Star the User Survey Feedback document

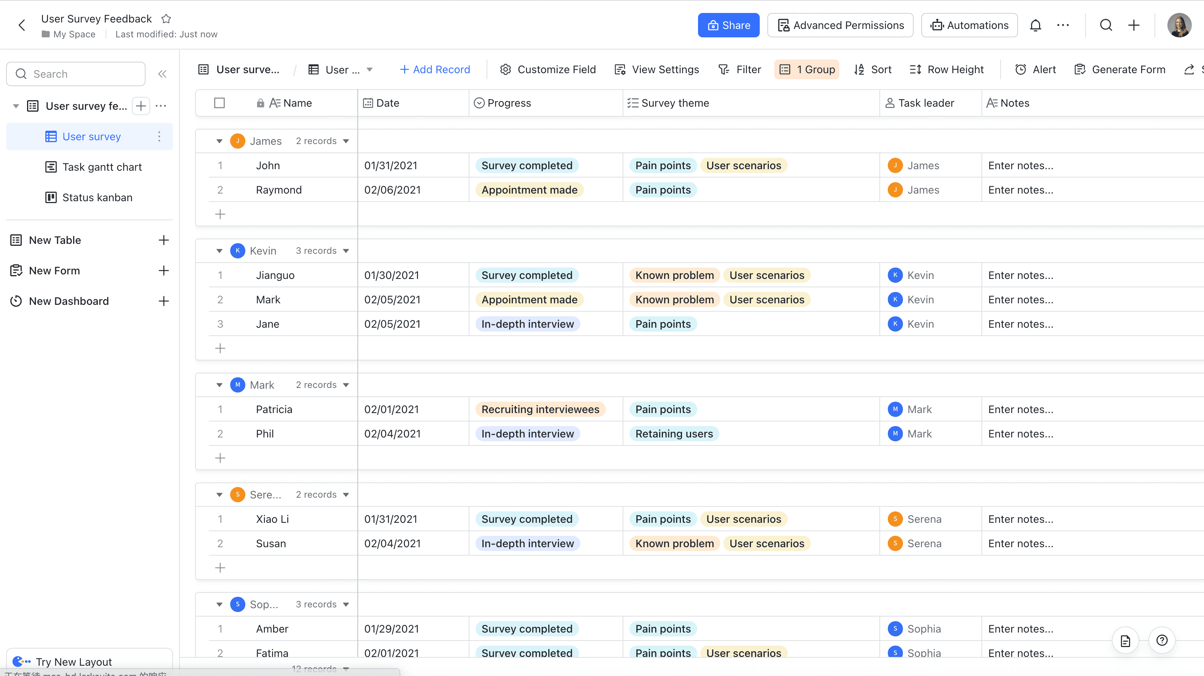[x=166, y=19]
